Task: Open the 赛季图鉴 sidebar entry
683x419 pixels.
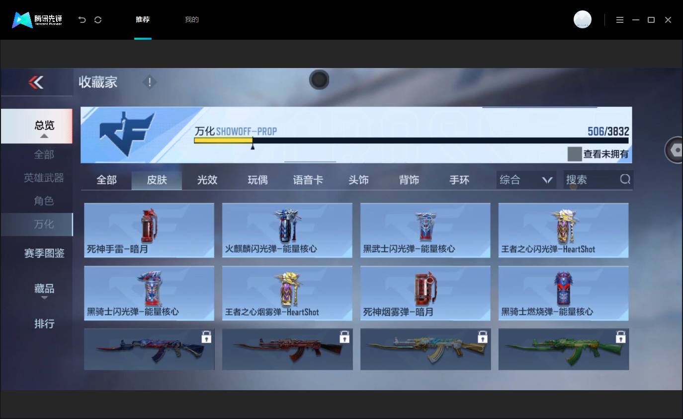Action: point(44,253)
